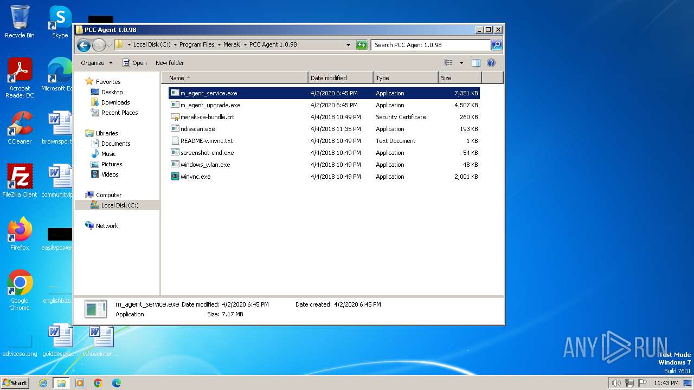The image size is (694, 390).
Task: Sort by Date modified column header
Action: tap(340, 78)
